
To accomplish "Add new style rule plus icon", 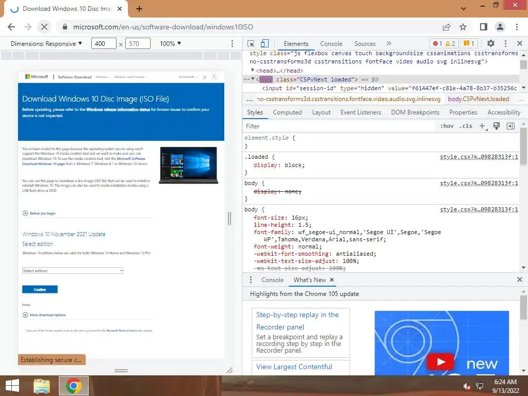I will (483, 126).
